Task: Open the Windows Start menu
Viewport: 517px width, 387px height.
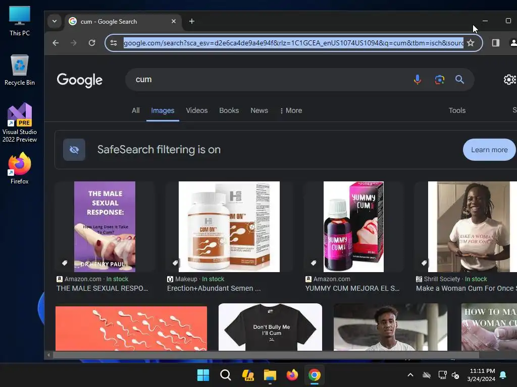Action: click(x=203, y=375)
